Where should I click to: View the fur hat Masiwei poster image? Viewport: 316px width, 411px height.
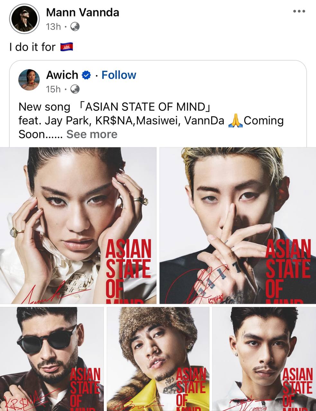(x=158, y=359)
